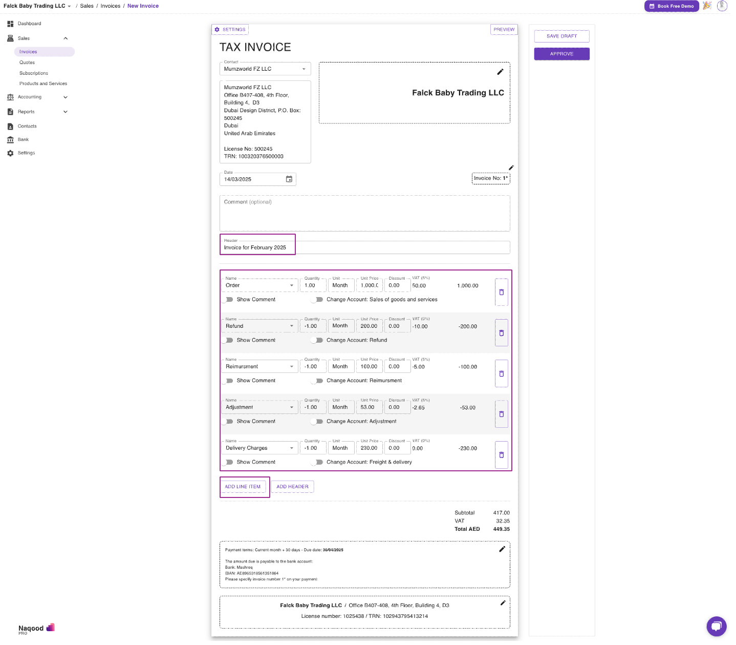Open the Contact dropdown Mumzworld FZ LLC
This screenshot has height=645, width=736.
click(265, 69)
